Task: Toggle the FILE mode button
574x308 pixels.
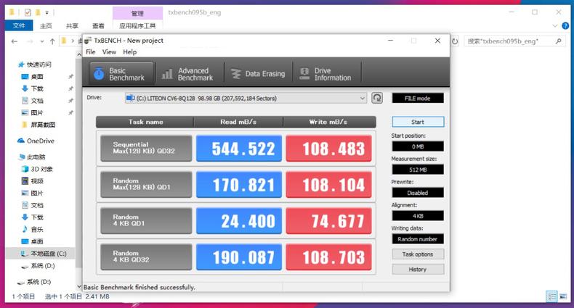Action: [x=418, y=98]
